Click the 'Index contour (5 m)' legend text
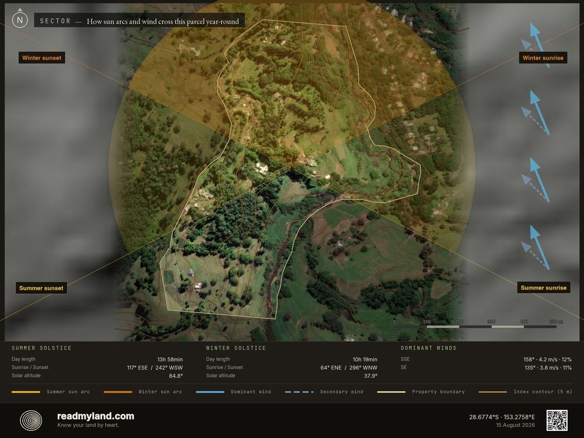 tap(543, 392)
